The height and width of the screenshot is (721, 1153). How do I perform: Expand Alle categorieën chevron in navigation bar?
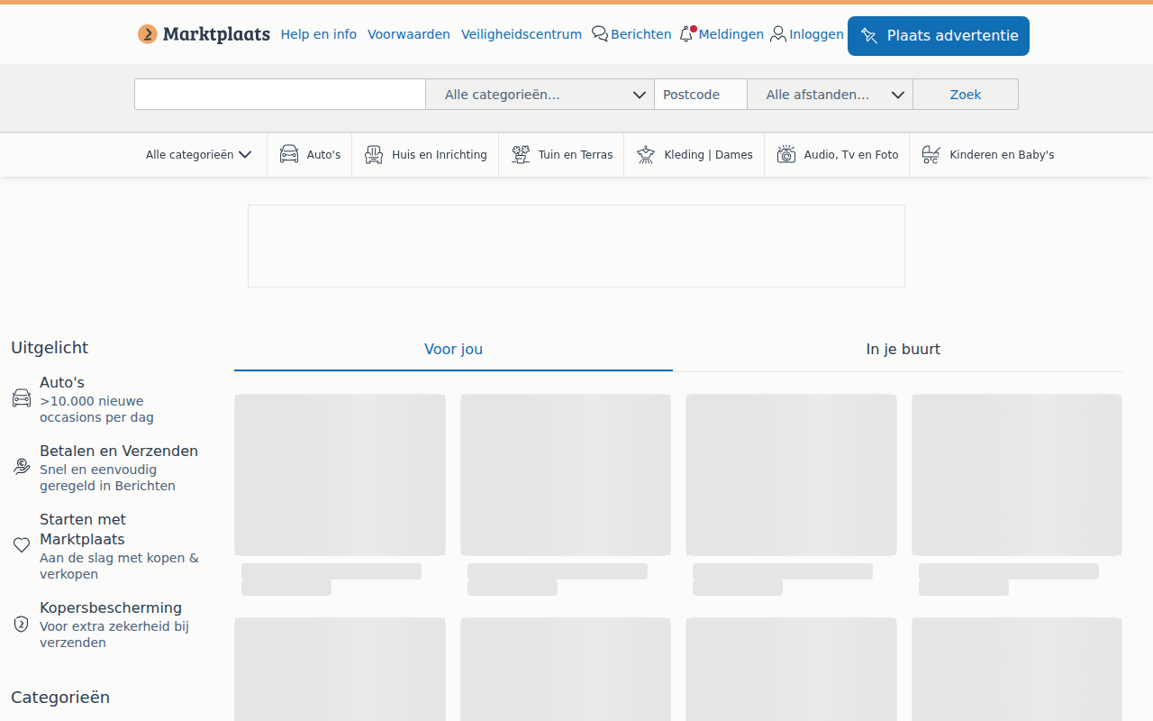tap(245, 155)
